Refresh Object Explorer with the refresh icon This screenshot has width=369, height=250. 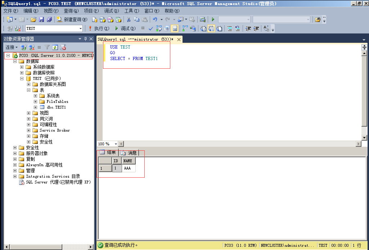[x=55, y=47]
